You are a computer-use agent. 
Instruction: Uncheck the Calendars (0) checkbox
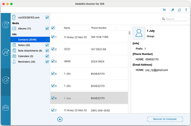[x=47, y=56]
